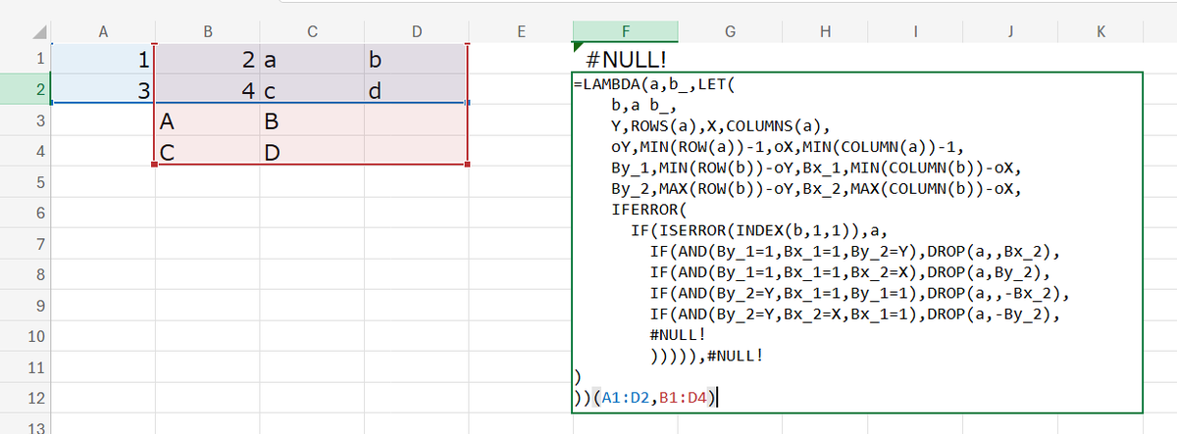
Task: Click the Y,ROWS(a),X,COLUMNS(a) formula line
Action: click(721, 126)
